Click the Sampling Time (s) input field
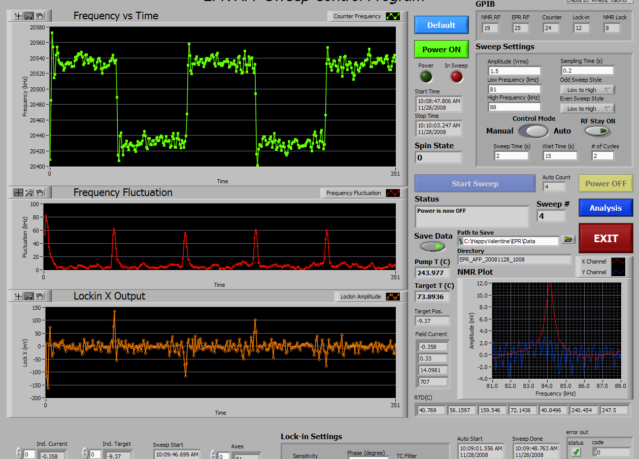This screenshot has height=459, width=639. click(x=587, y=71)
